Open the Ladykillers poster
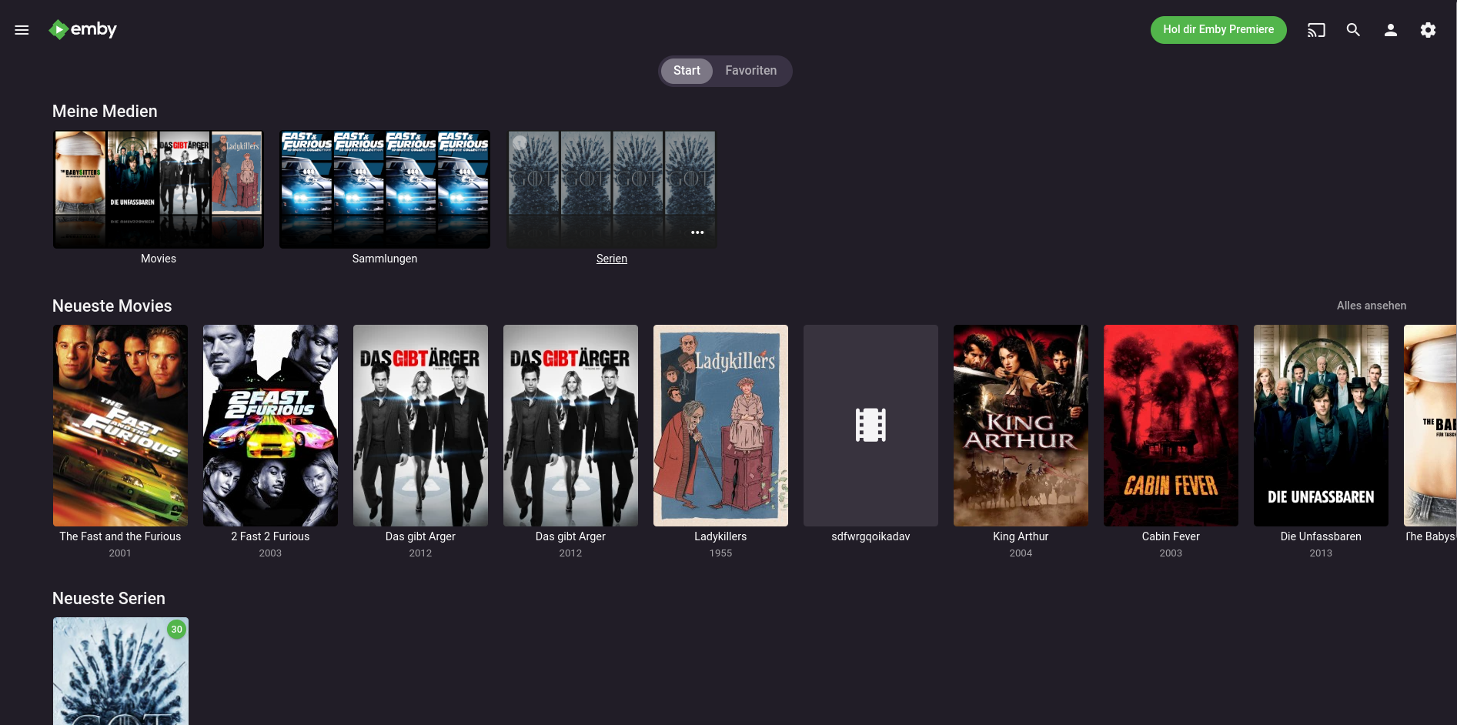Image resolution: width=1457 pixels, height=725 pixels. click(720, 426)
